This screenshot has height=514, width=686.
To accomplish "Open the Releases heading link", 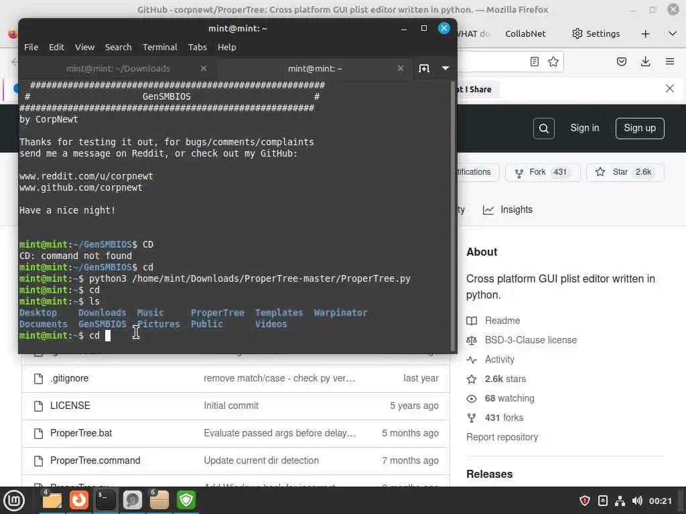I will point(489,475).
